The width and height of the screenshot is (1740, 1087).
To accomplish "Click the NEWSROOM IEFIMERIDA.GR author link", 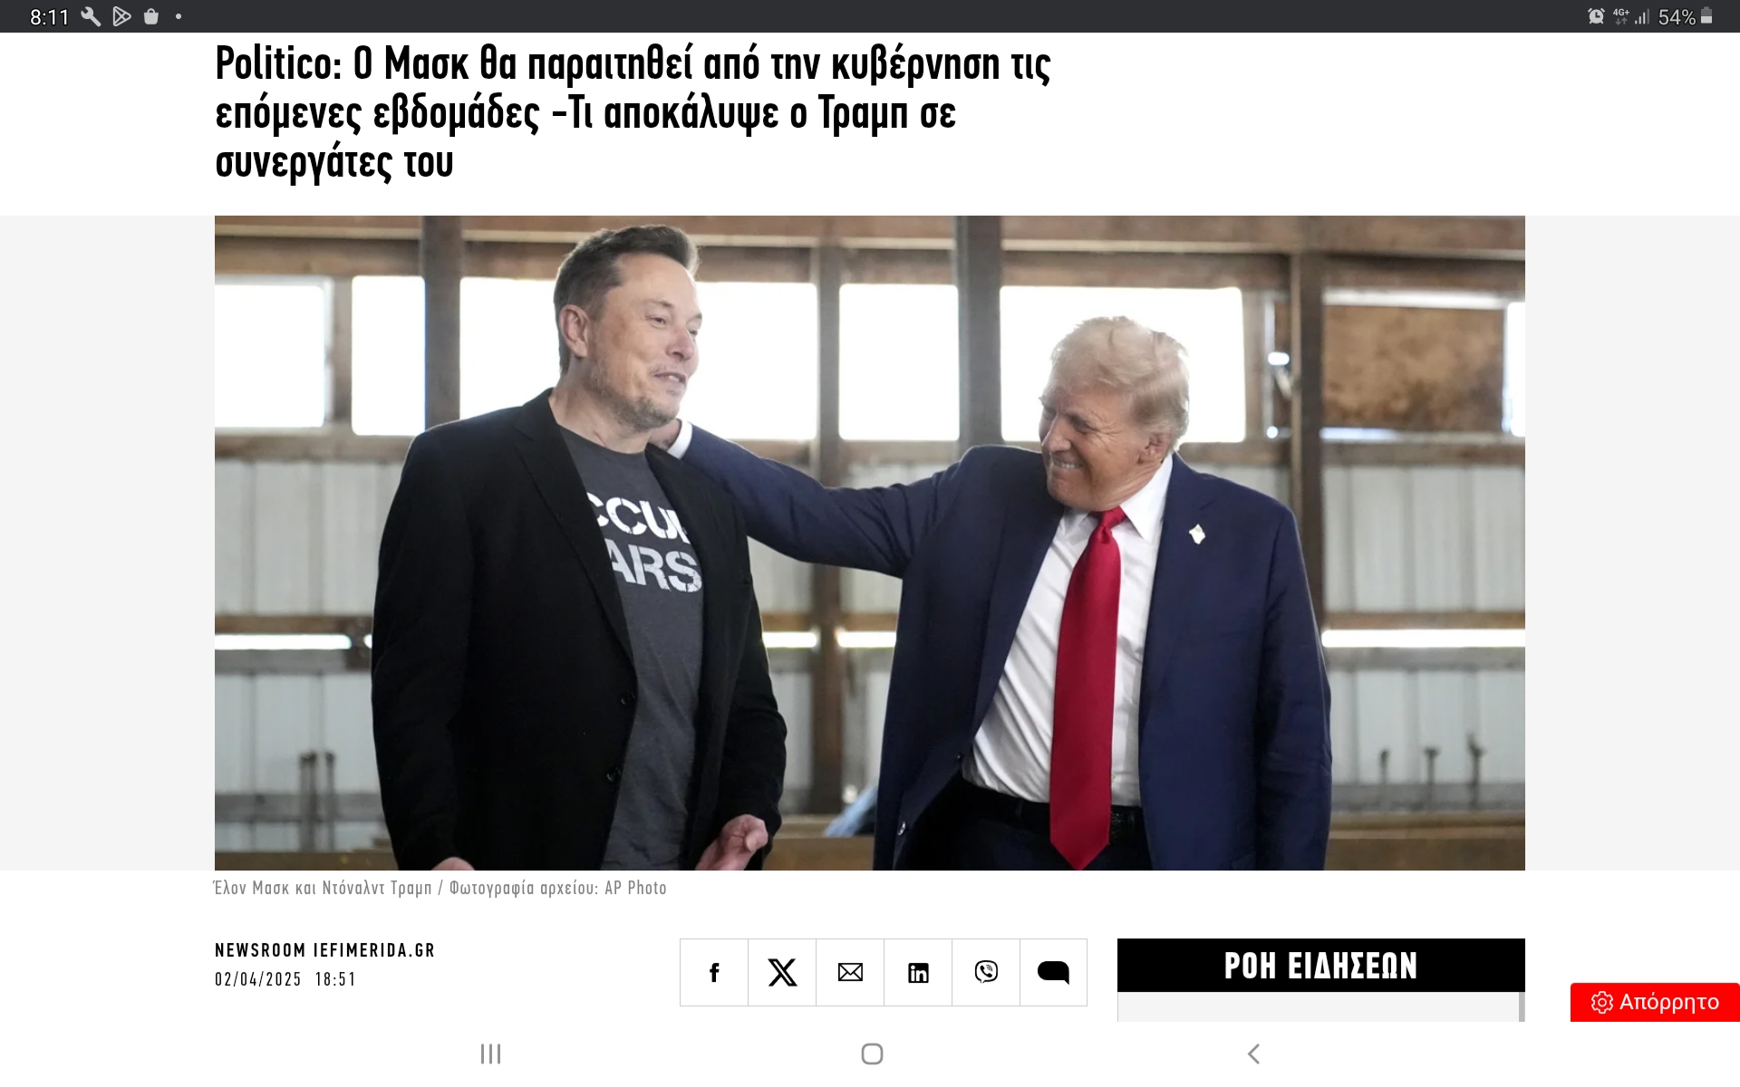I will 324,950.
